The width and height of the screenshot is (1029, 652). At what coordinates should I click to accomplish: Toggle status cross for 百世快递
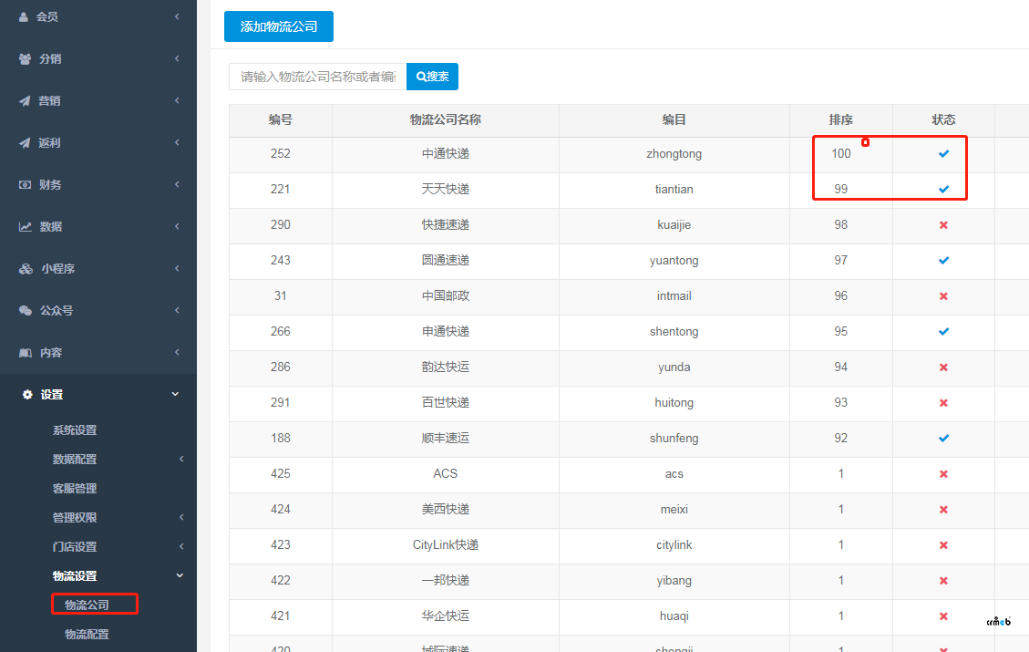click(x=943, y=402)
